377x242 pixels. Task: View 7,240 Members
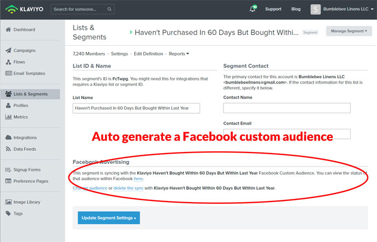[89, 54]
